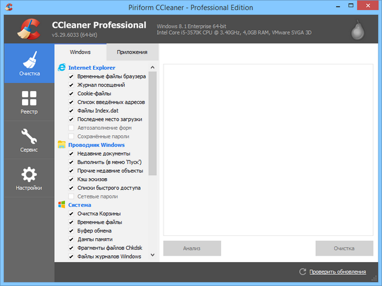
Task: Toggle Последнее место загрузки checkbox
Action: (x=71, y=119)
